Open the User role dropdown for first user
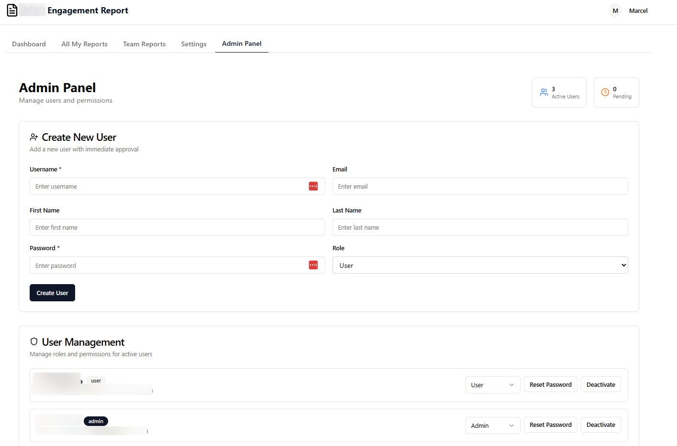Image resolution: width=677 pixels, height=446 pixels. 493,384
